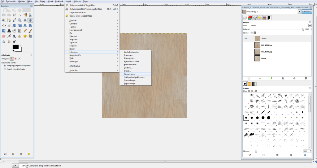Screen dimensions: 317x168
Task: Select the Text tool in toolbox
Action: coord(9,31)
